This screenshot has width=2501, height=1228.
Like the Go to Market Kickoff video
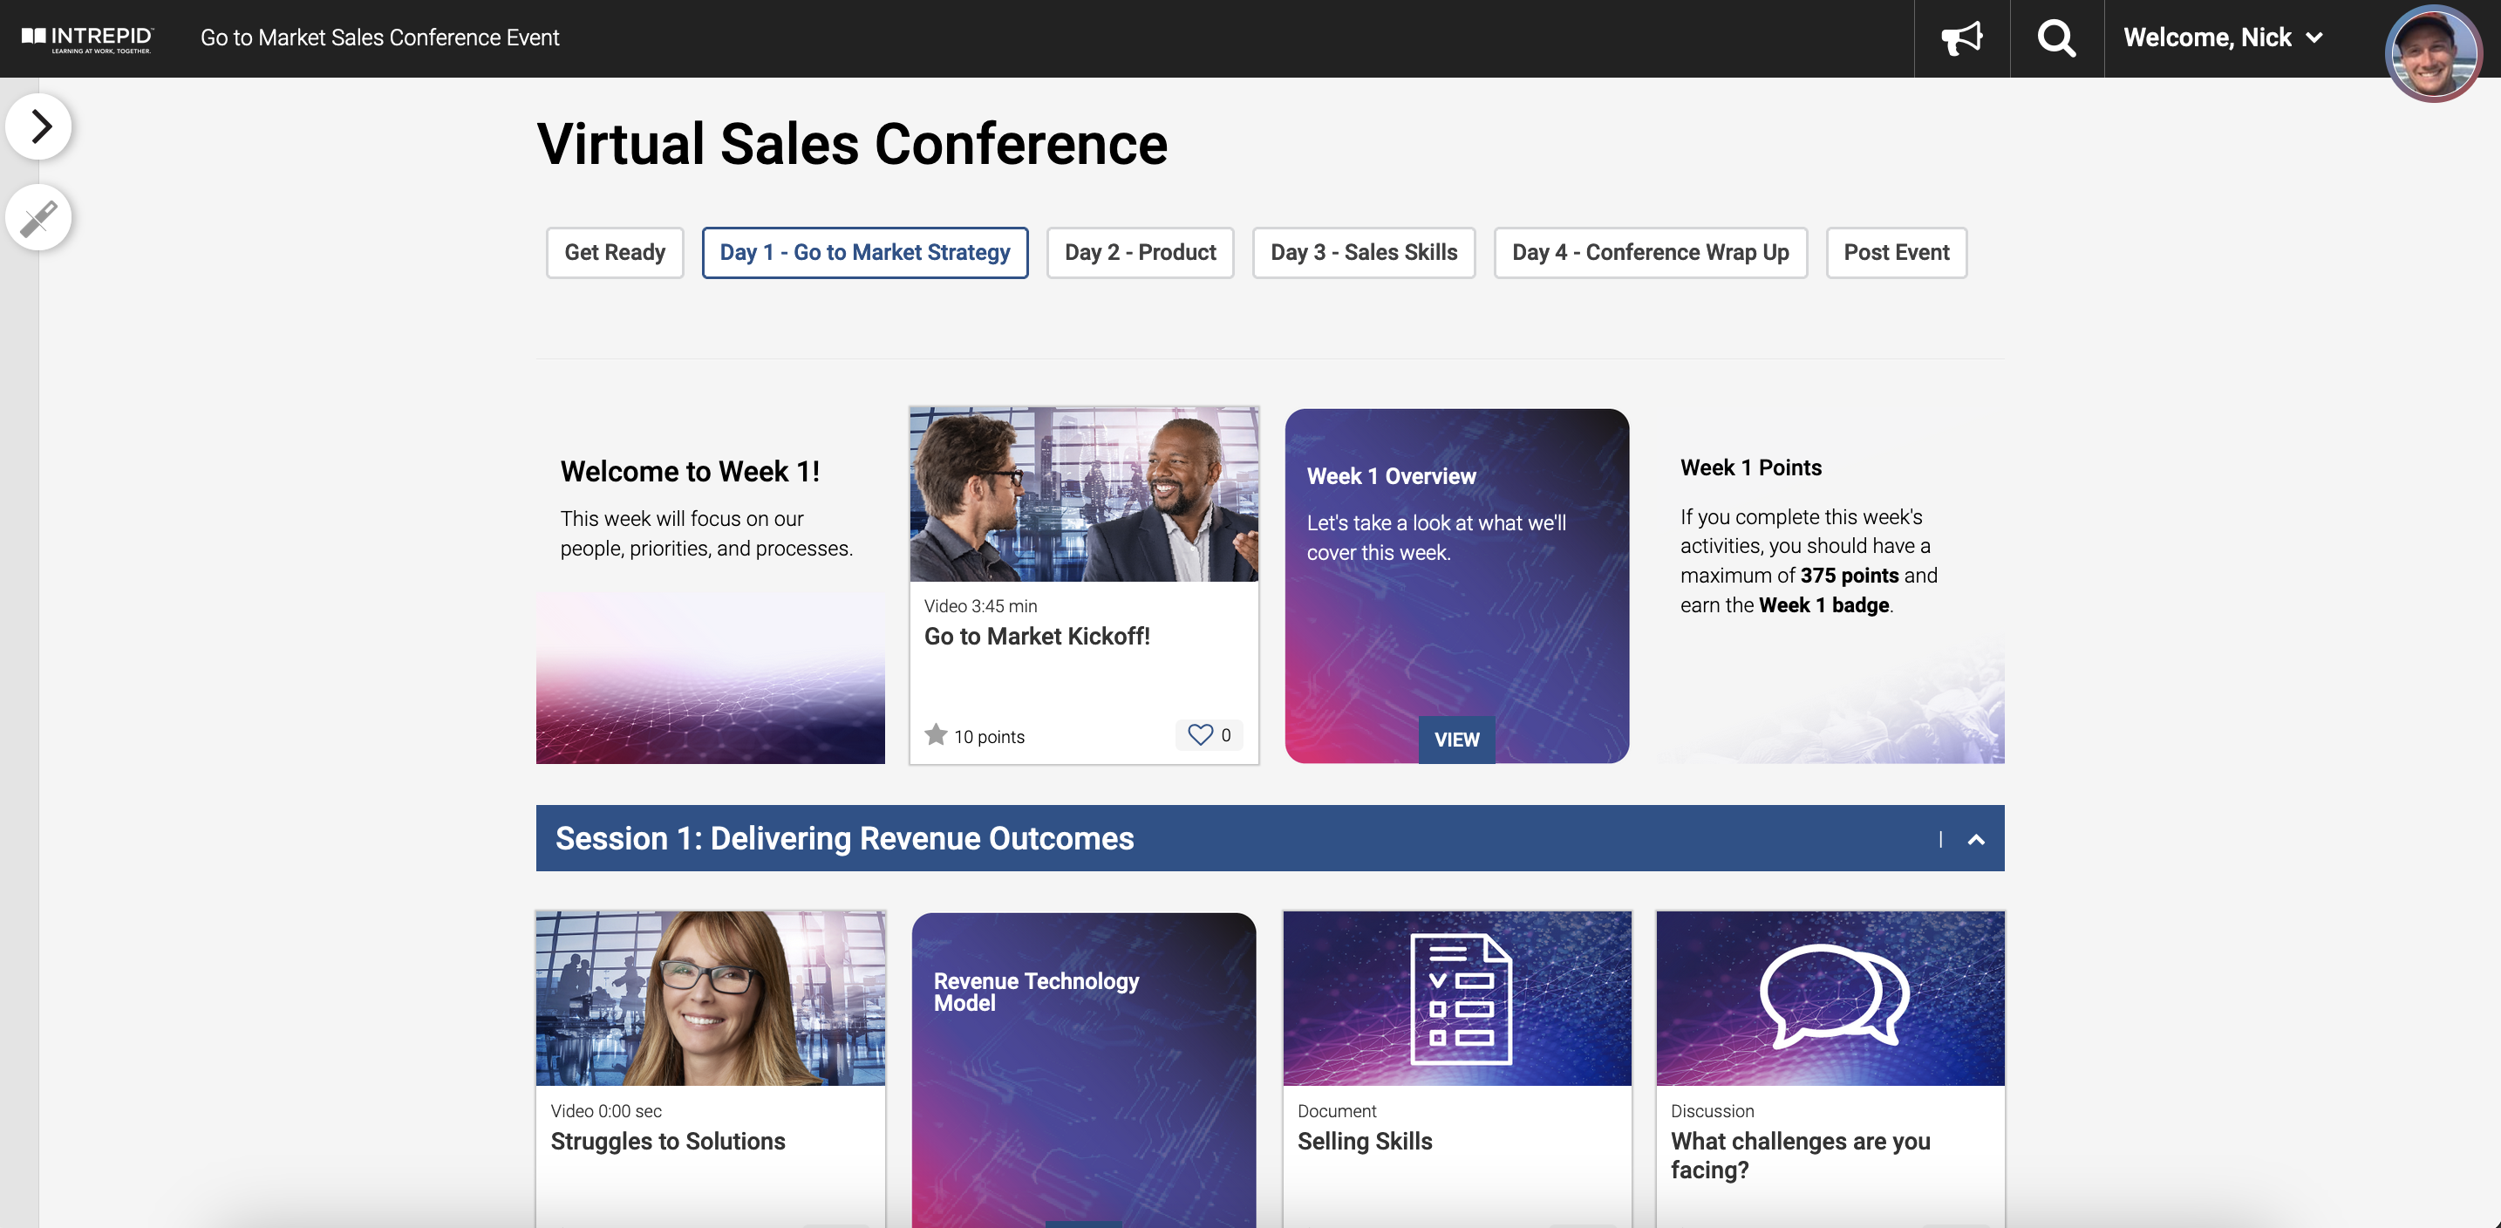click(x=1201, y=735)
